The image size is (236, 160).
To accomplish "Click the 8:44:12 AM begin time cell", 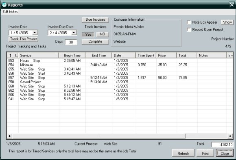I will click(72, 95).
